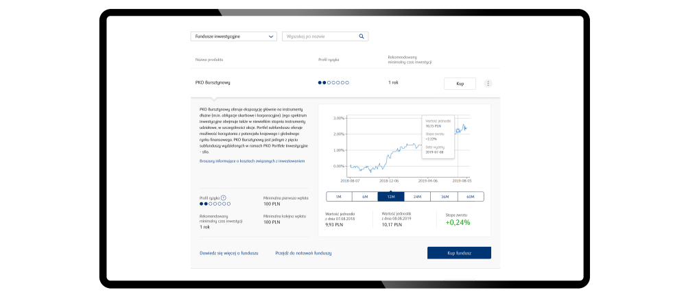Click the Minimalna kolejna wpłata label
686x301 pixels.
click(x=285, y=216)
